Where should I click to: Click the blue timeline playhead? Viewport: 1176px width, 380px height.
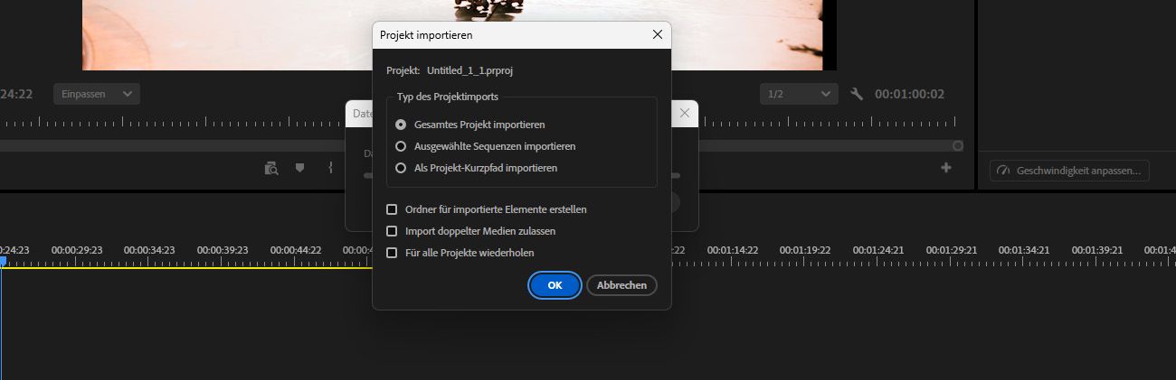pos(3,261)
